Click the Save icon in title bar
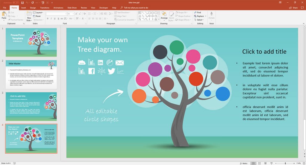306x165 pixels. (x=22, y=2)
